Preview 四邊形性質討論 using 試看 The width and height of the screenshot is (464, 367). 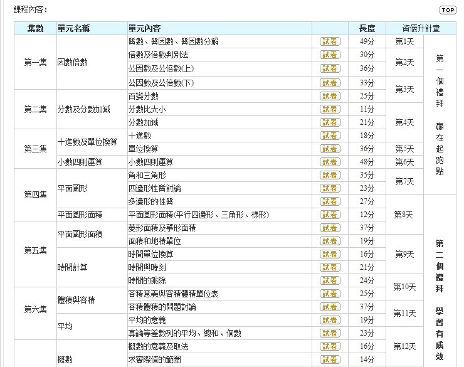(x=330, y=188)
